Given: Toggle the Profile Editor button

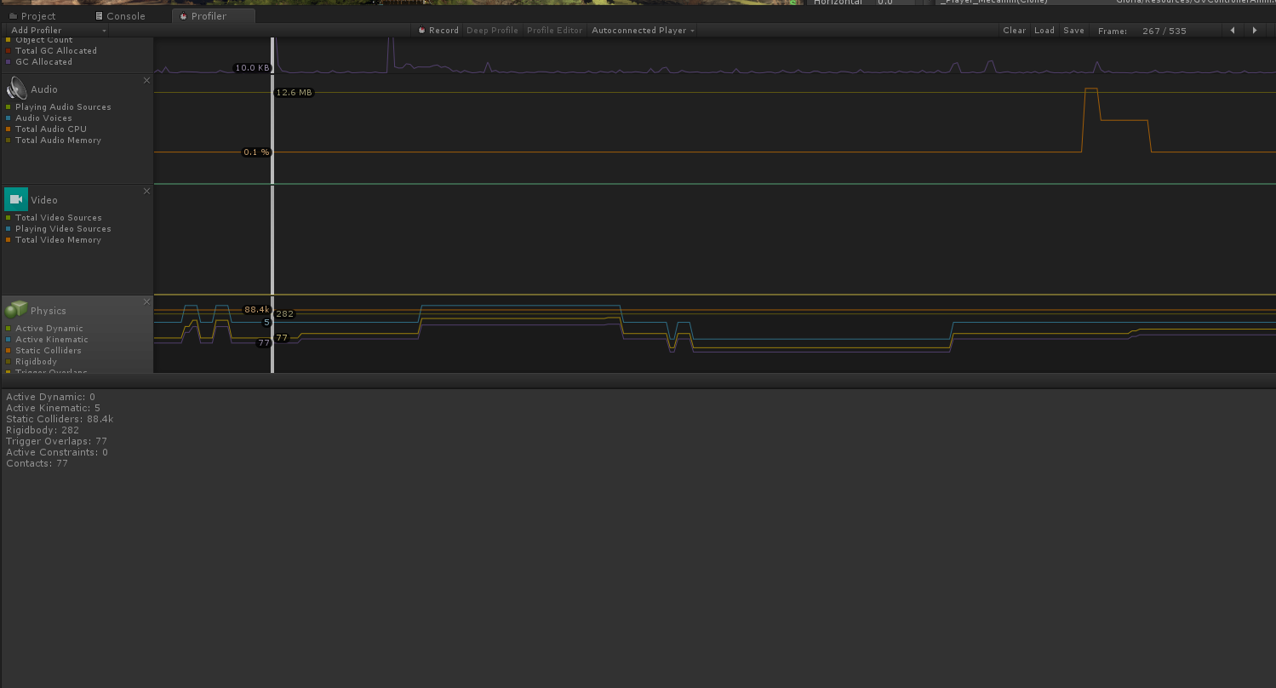Looking at the screenshot, I should tap(554, 31).
